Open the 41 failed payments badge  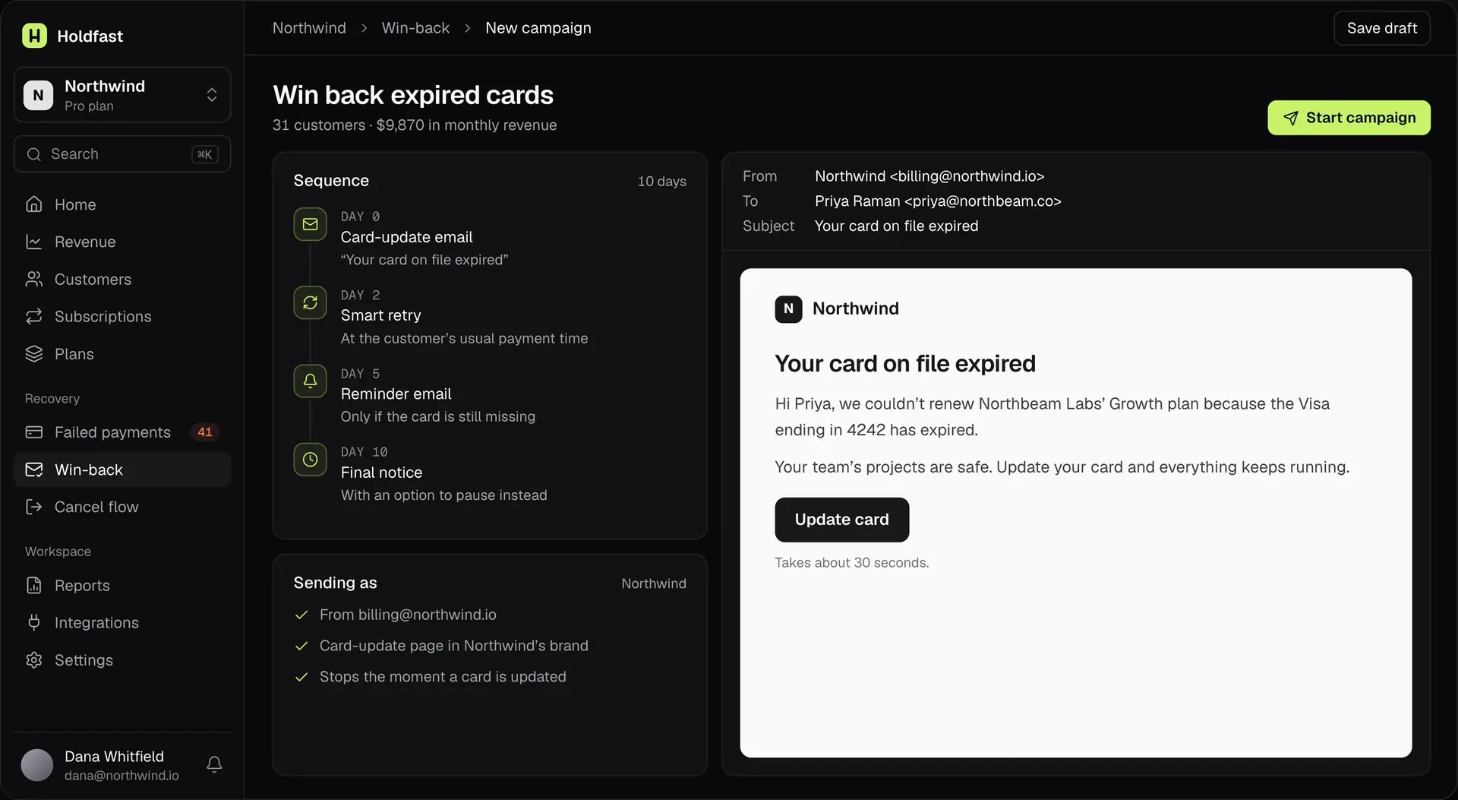click(205, 432)
